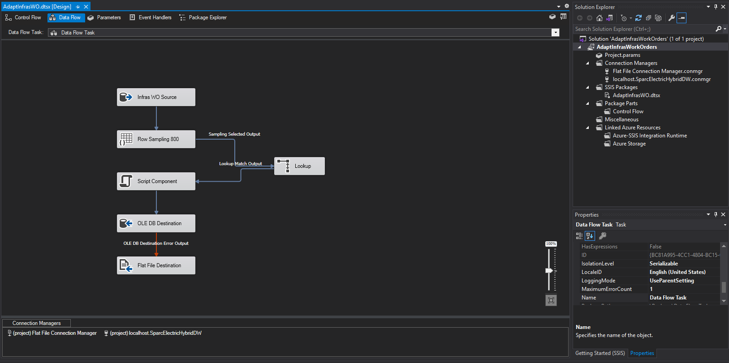Refresh Solution Explorer with sync icon
Viewport: 729px width, 363px height.
[x=638, y=18]
